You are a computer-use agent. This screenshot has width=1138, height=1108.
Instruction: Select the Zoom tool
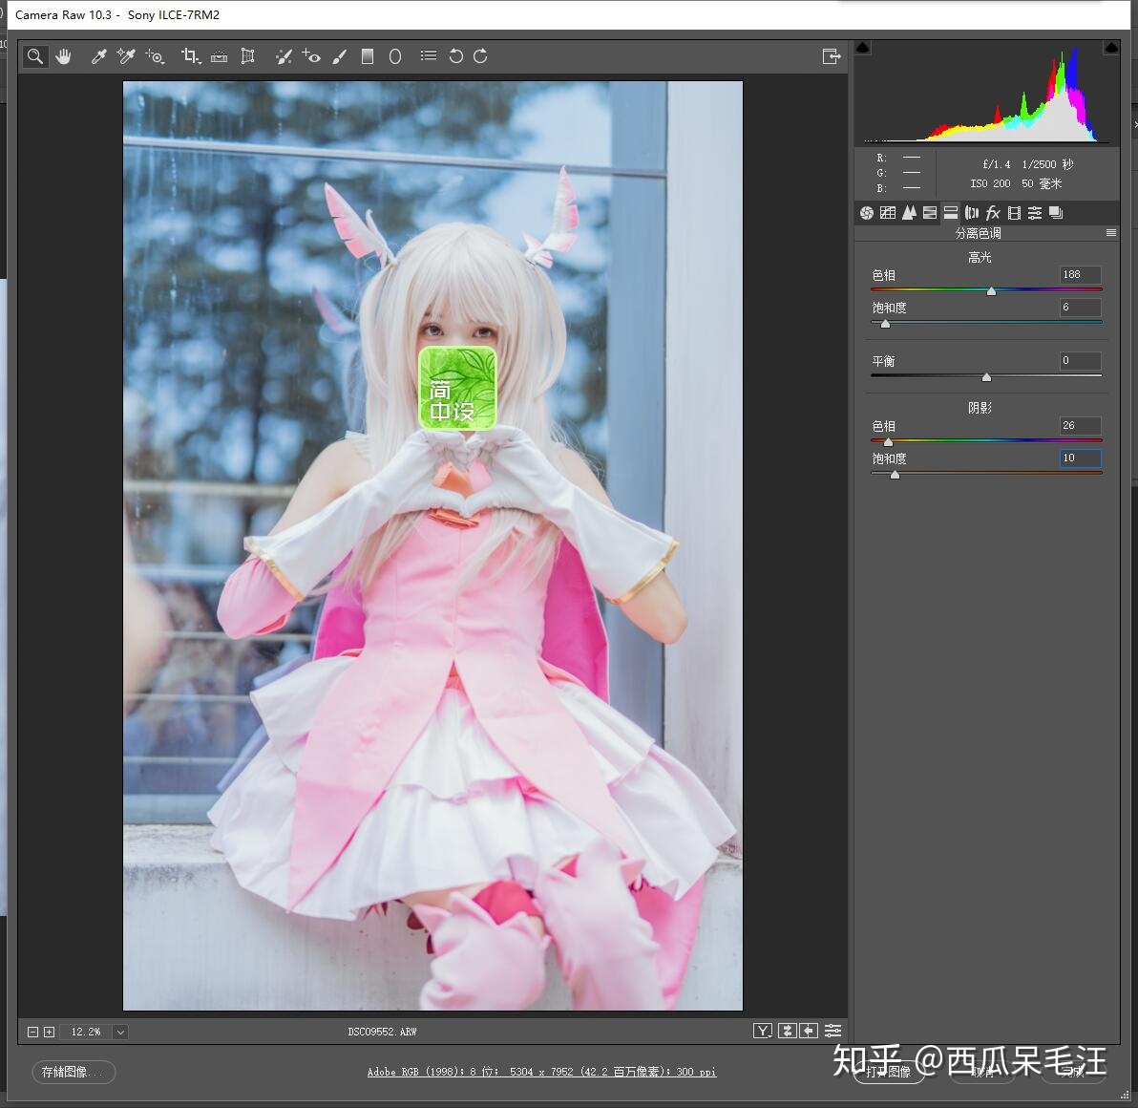tap(34, 56)
